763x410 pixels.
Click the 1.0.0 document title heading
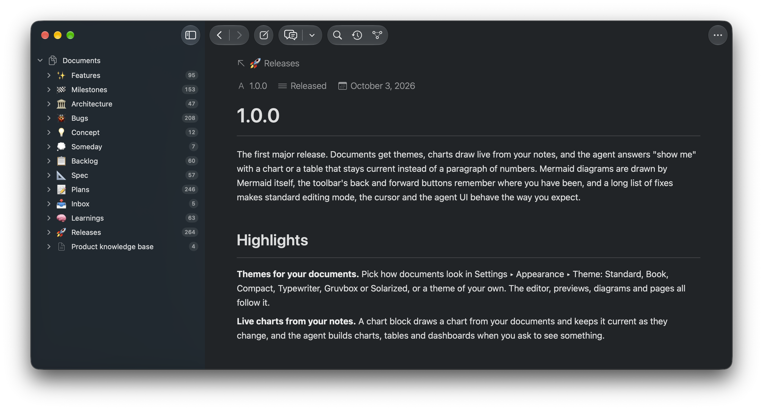(258, 116)
